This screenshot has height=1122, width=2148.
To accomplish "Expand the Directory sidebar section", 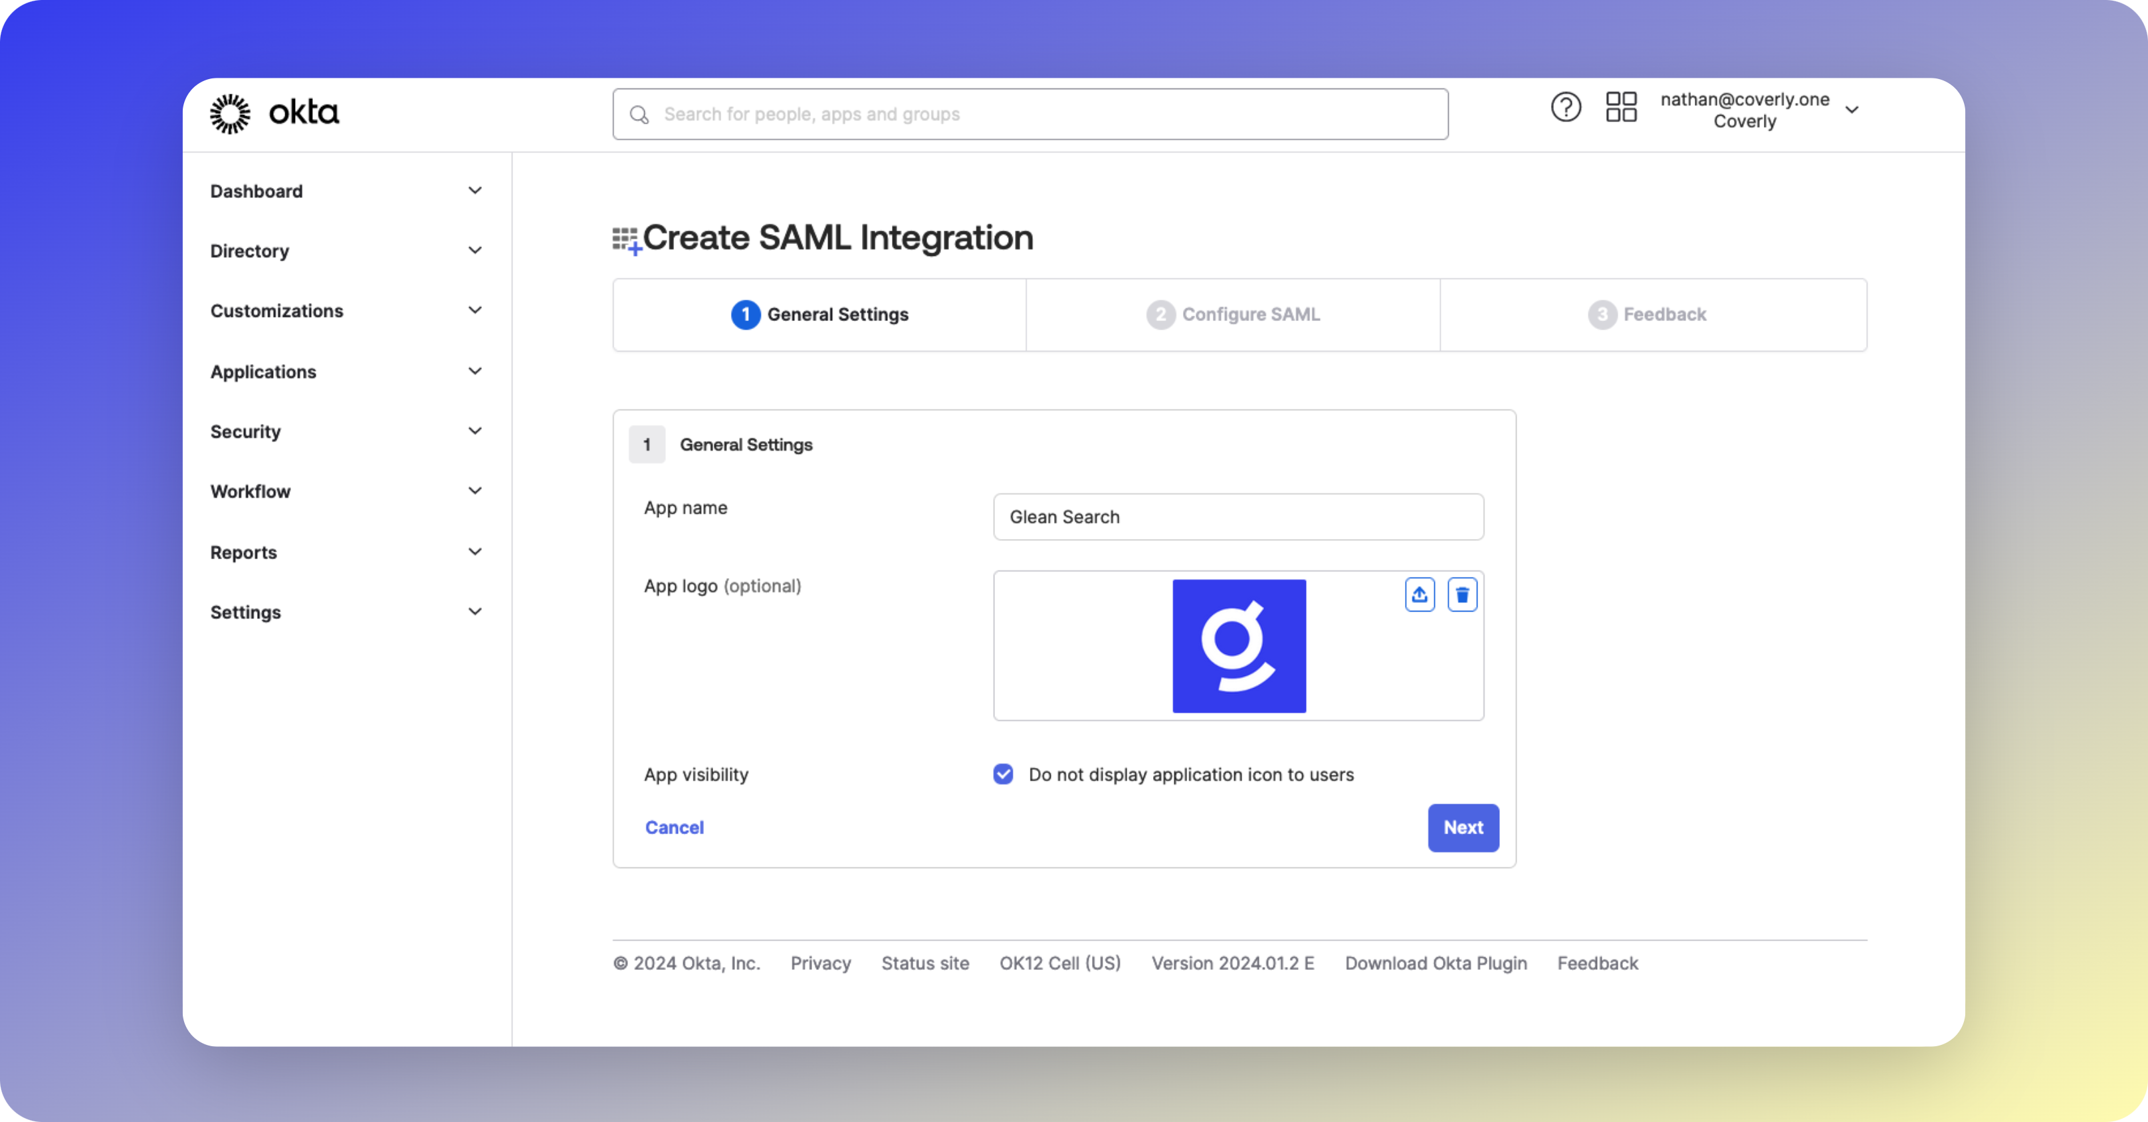I will coord(346,251).
